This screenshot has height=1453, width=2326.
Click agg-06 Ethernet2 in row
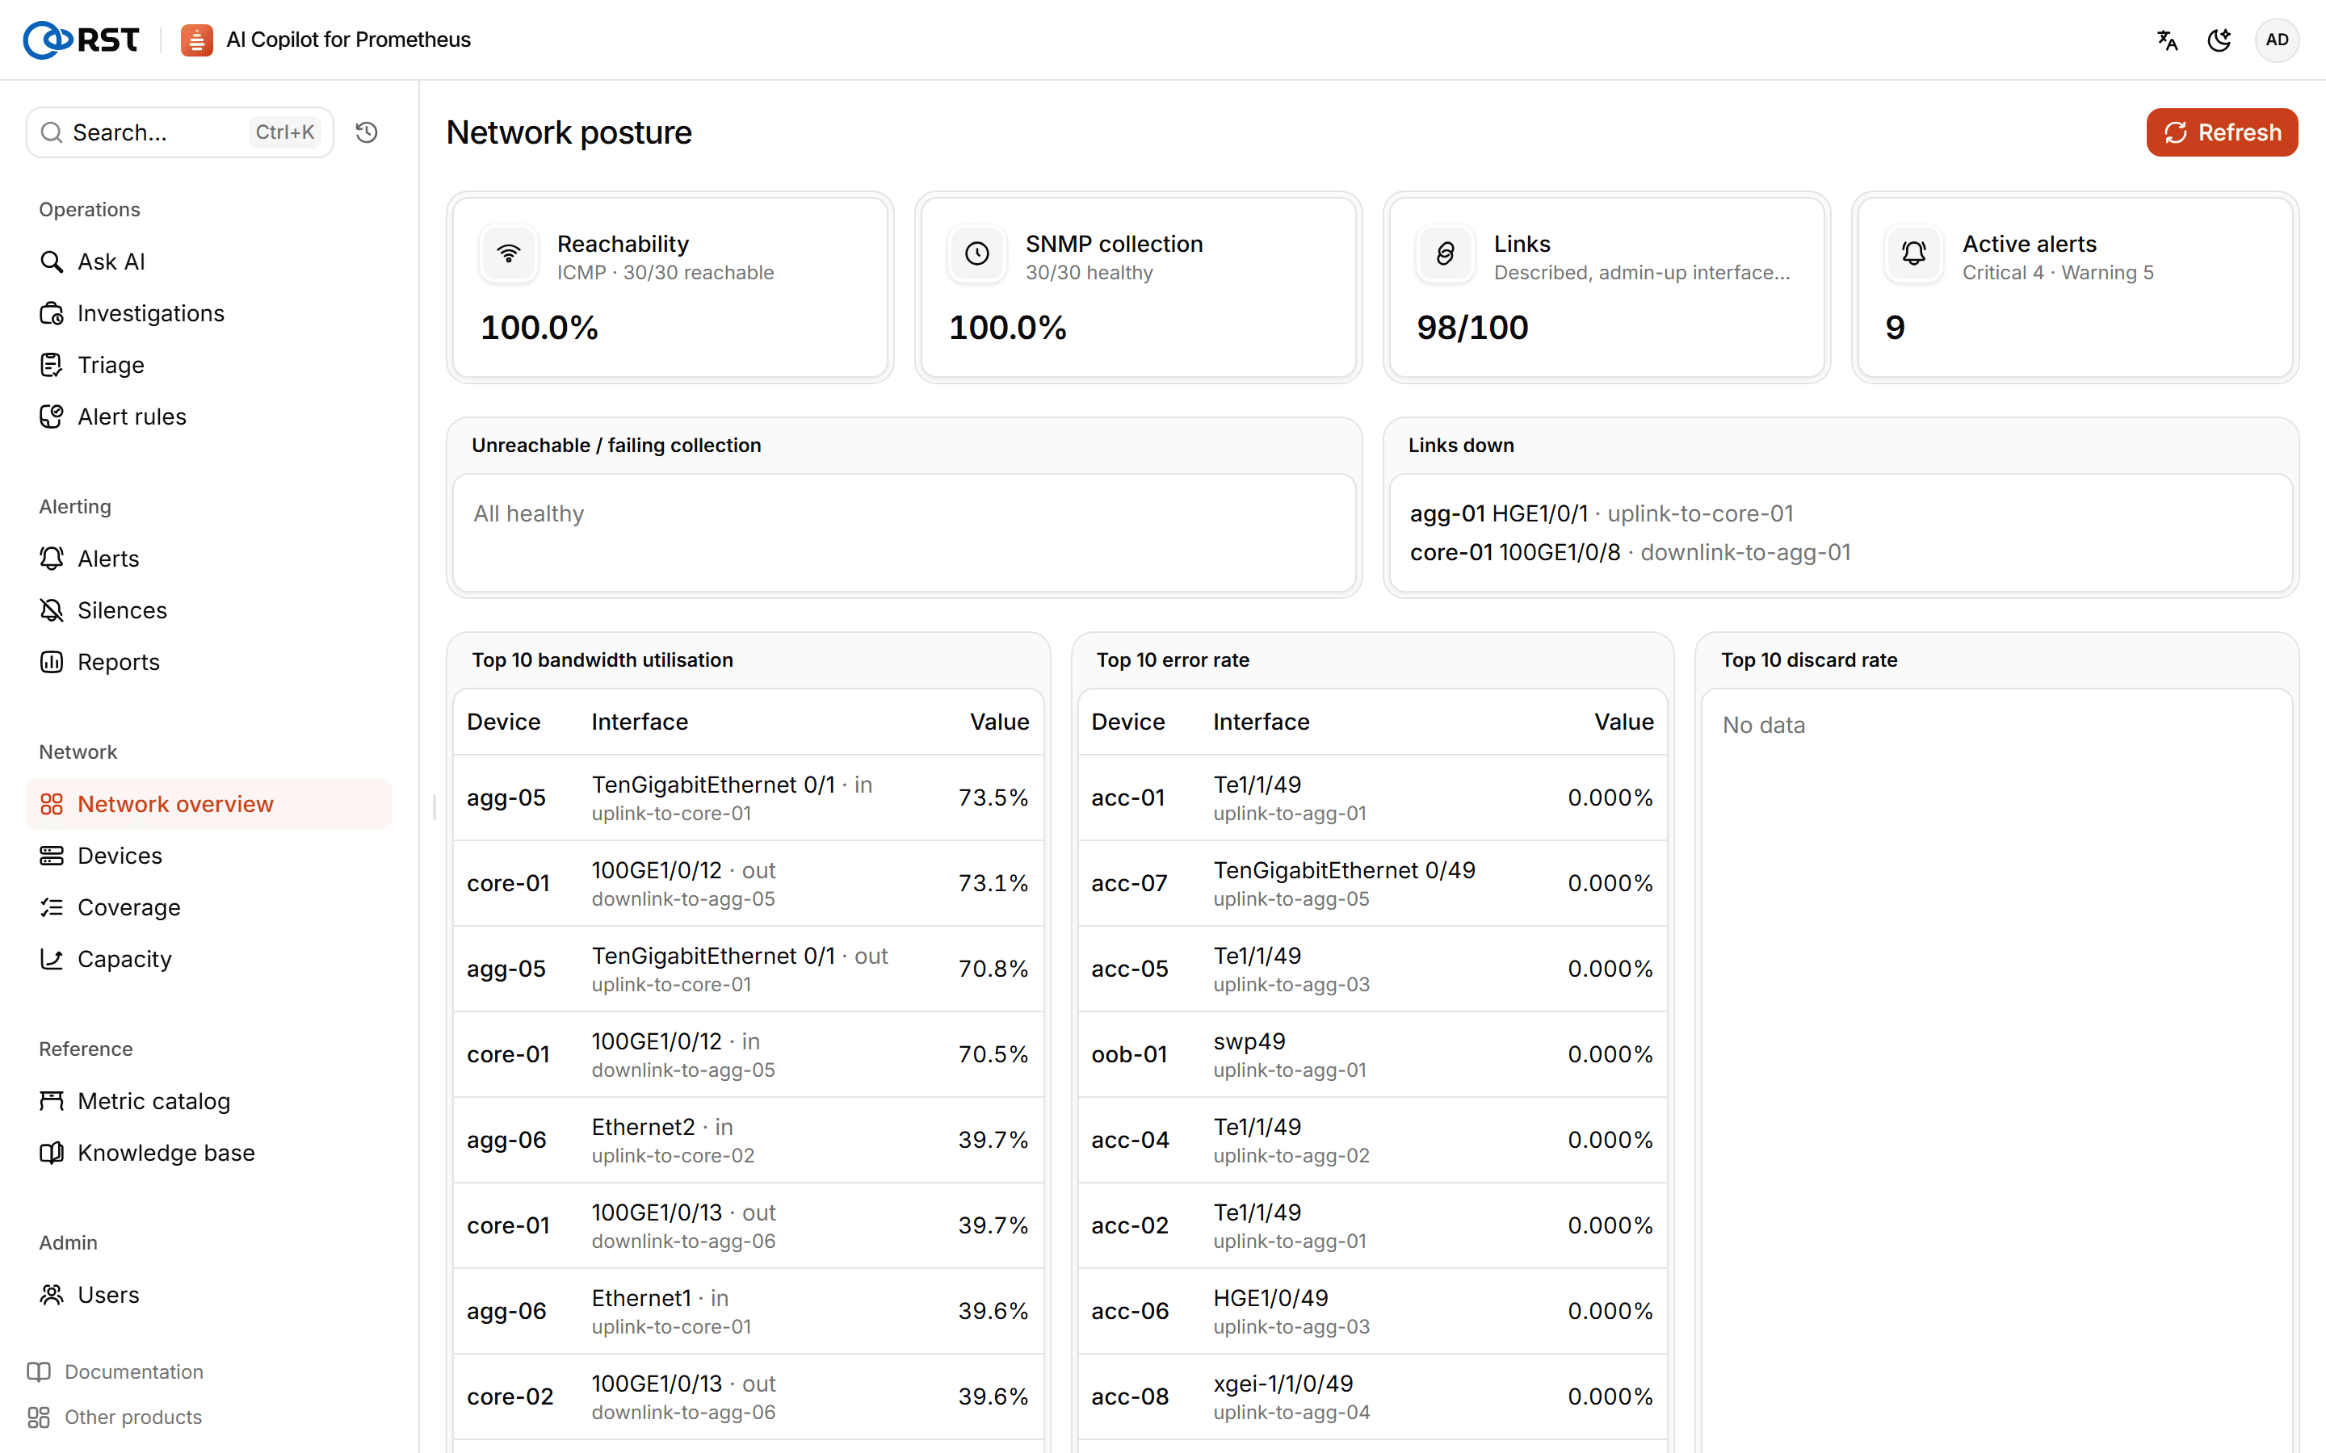pyautogui.click(x=748, y=1140)
